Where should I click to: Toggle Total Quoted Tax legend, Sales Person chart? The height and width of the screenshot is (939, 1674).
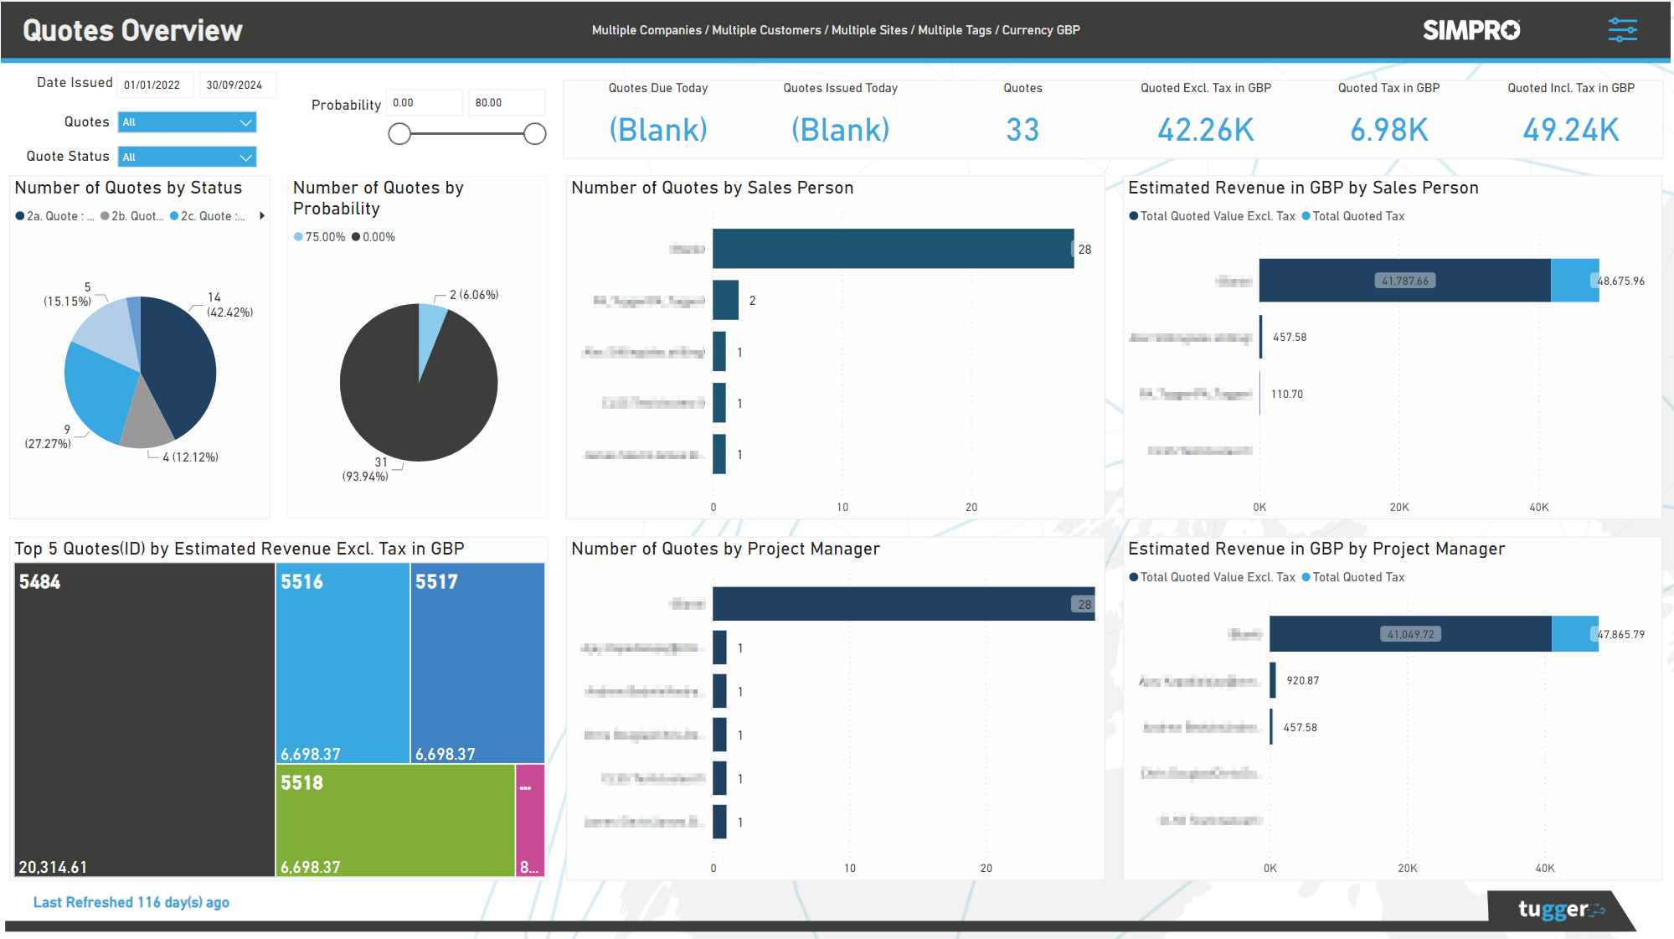pyautogui.click(x=1352, y=216)
